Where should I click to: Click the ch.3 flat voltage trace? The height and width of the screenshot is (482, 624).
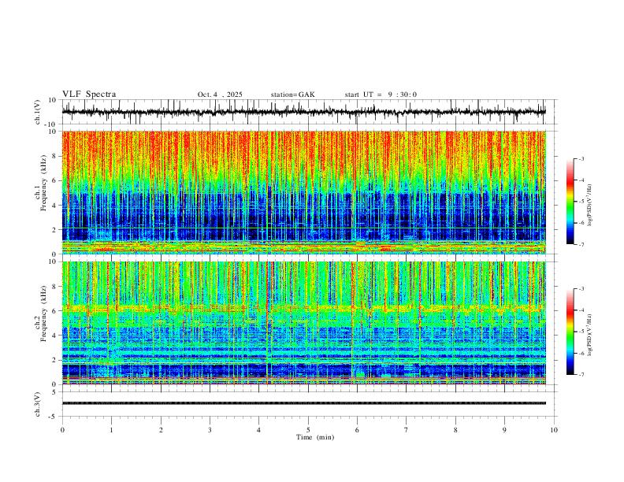[x=303, y=403]
